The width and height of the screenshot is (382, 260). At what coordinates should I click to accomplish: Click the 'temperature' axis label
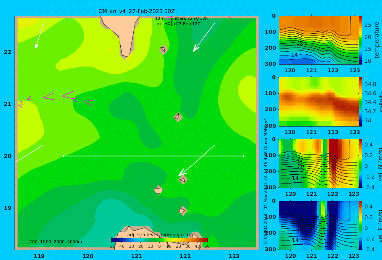coord(377,40)
